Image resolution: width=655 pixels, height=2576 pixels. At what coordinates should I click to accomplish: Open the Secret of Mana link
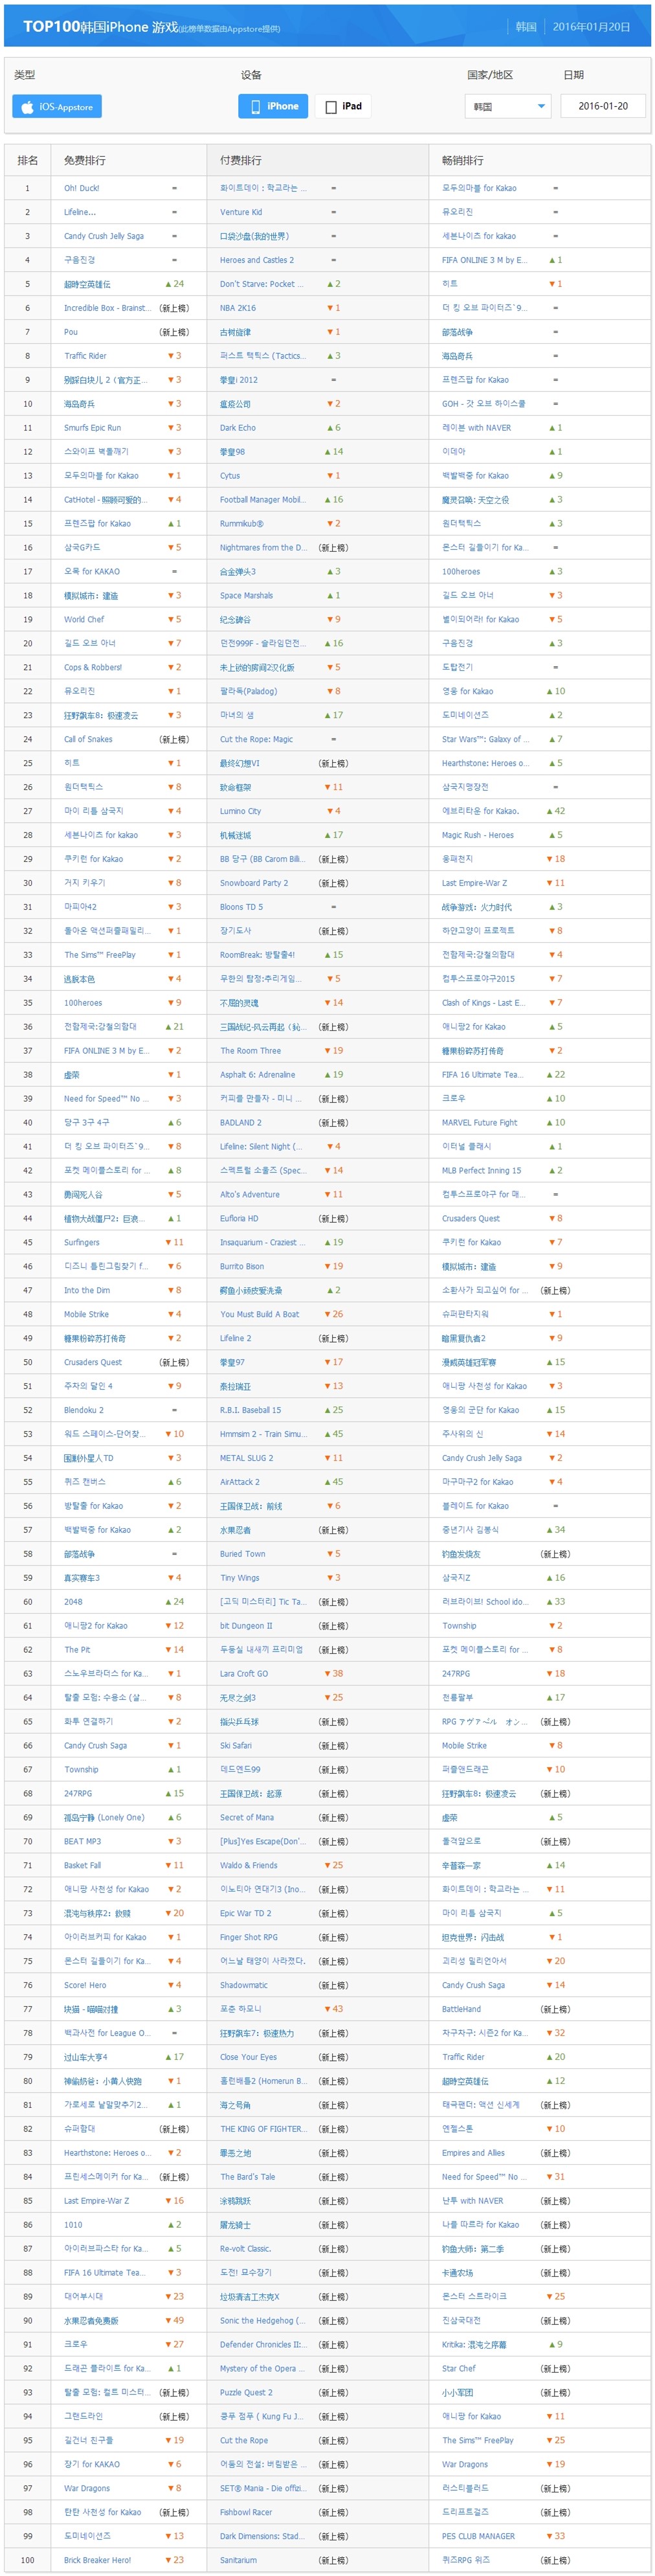[247, 1818]
